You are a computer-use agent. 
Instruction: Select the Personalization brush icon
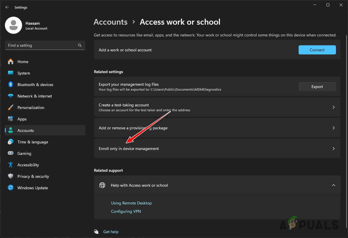tap(11, 108)
